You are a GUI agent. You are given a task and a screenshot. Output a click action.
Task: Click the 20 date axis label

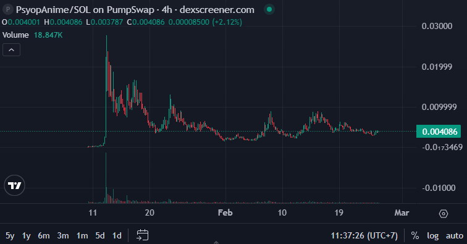[149, 212]
